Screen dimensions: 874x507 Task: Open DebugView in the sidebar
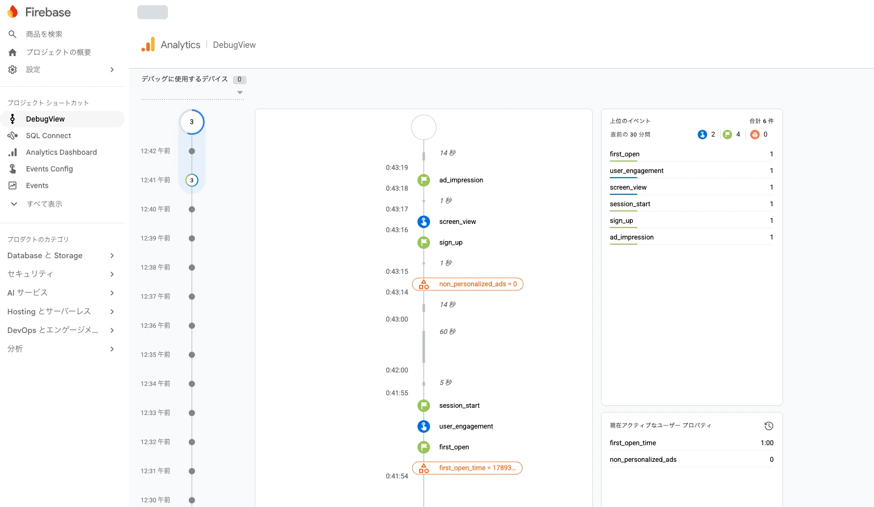(x=62, y=119)
